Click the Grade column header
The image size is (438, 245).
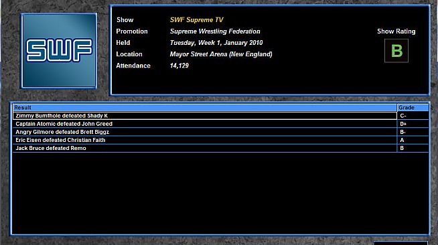pos(413,108)
